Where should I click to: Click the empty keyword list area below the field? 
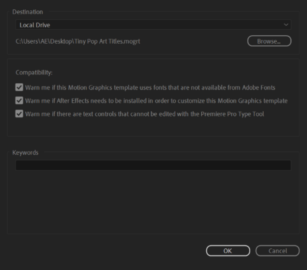pyautogui.click(x=153, y=201)
